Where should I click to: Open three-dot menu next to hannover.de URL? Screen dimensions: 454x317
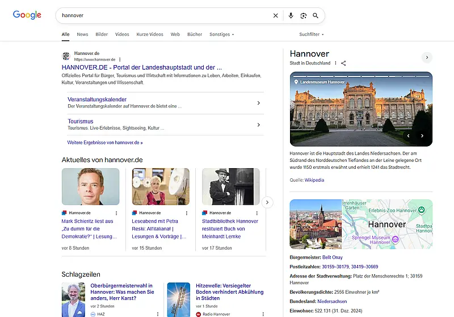point(120,59)
